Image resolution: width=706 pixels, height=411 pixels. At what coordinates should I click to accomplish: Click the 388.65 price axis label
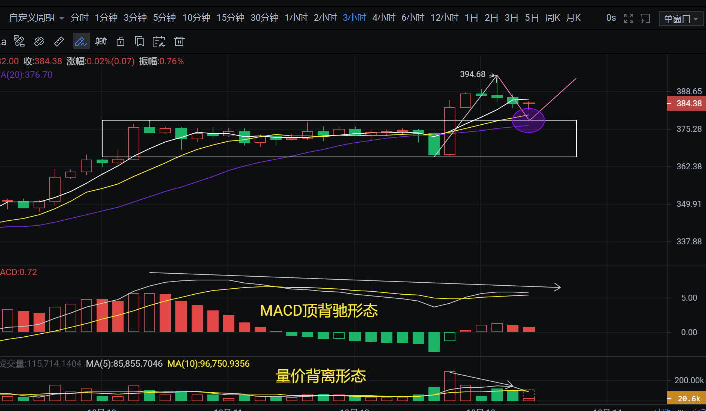pyautogui.click(x=689, y=91)
